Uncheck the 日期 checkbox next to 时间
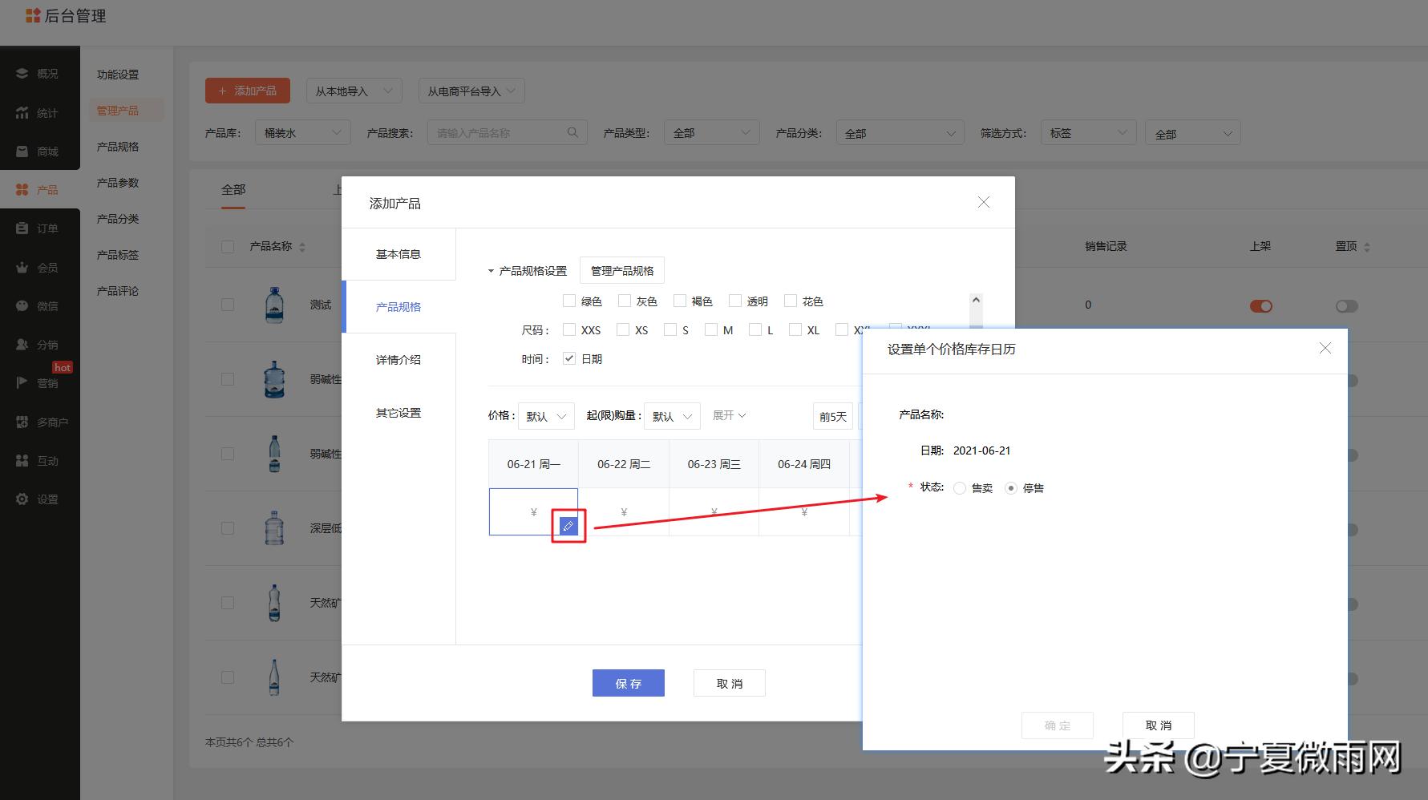This screenshot has width=1428, height=800. click(x=568, y=358)
